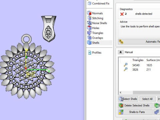The height and width of the screenshot is (120, 160).
Task: Click the bail shell in viewport
Action: 49,29
